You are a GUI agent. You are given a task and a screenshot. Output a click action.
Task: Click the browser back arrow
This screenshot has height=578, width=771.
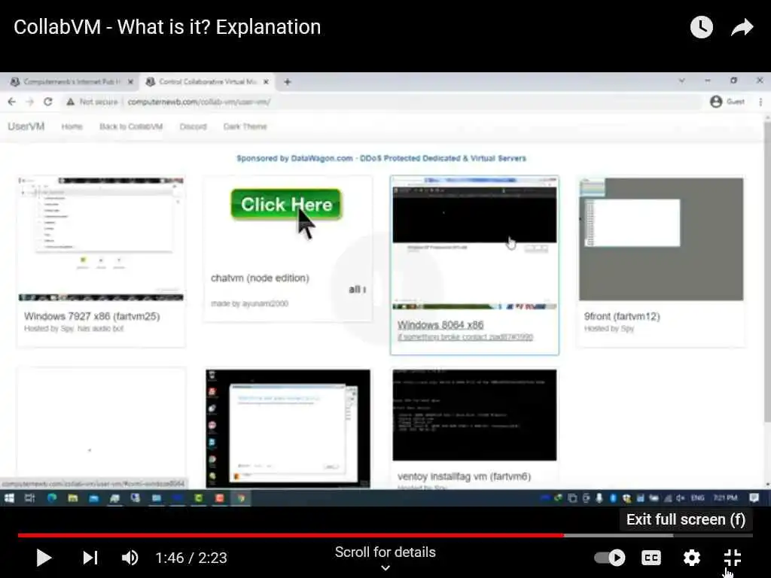tap(12, 102)
